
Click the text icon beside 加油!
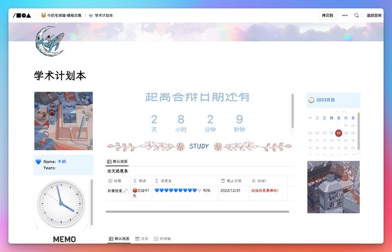tap(254, 181)
